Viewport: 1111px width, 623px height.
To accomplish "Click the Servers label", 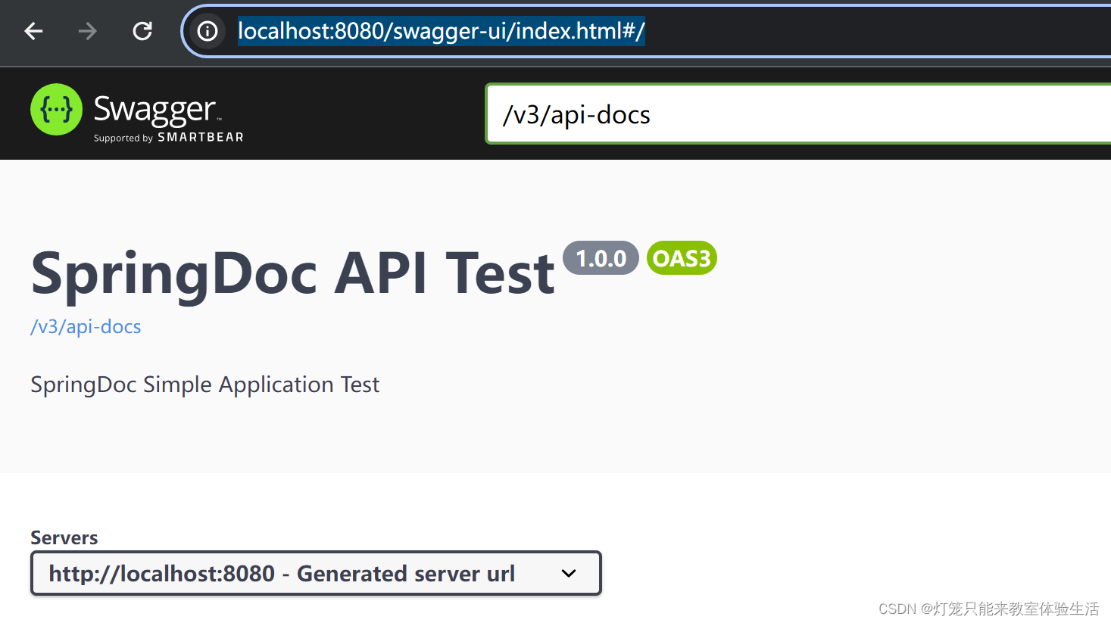I will pos(64,537).
